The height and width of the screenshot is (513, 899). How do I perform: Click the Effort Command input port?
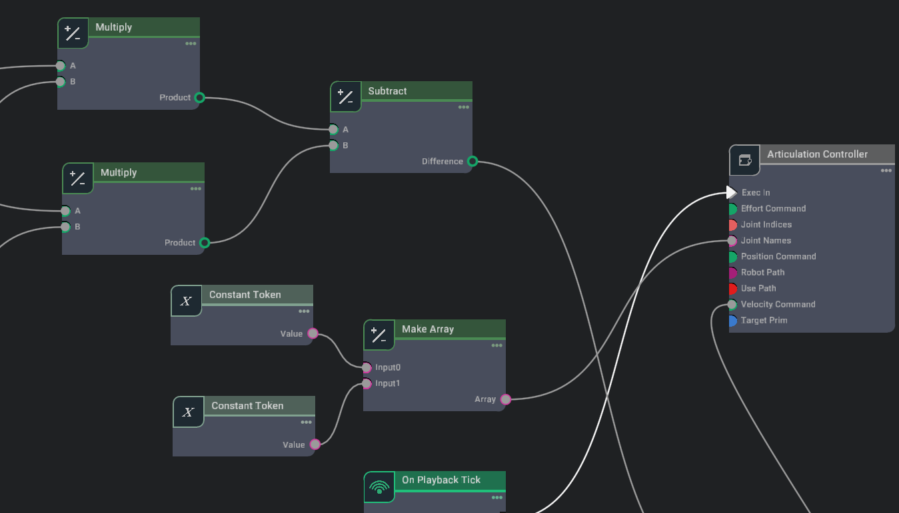click(732, 209)
